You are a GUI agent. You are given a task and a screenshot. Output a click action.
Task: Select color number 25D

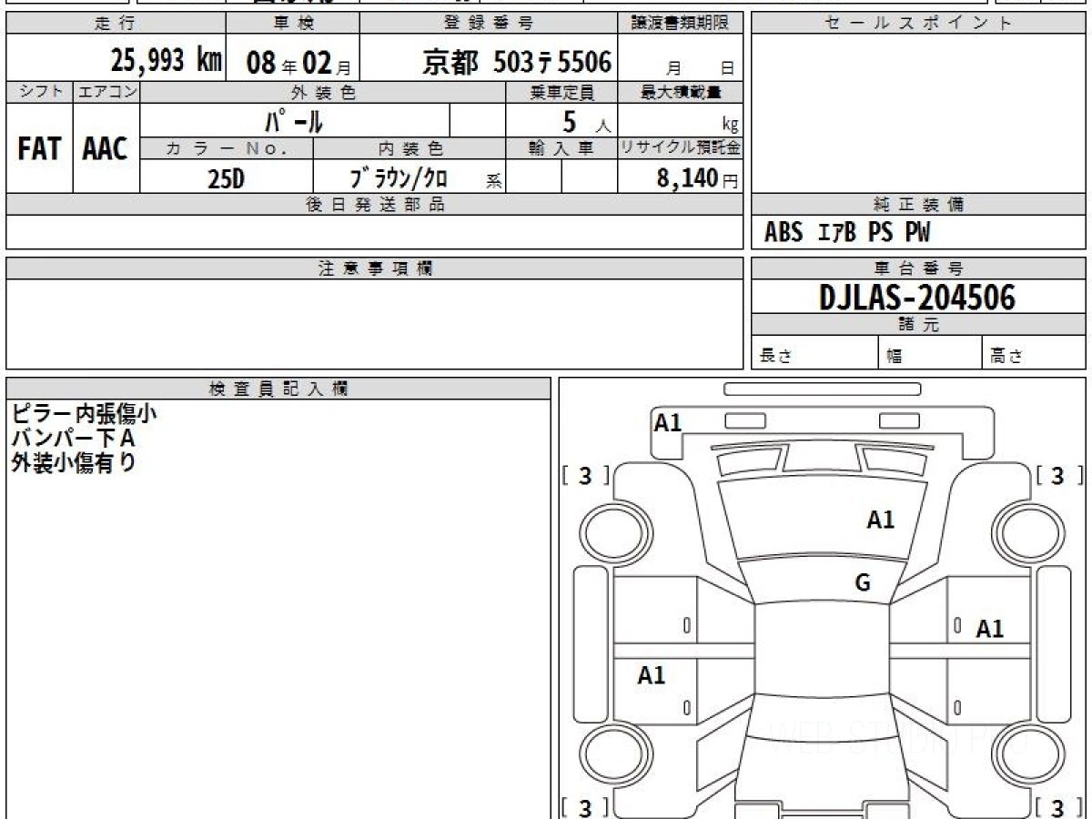coord(227,179)
